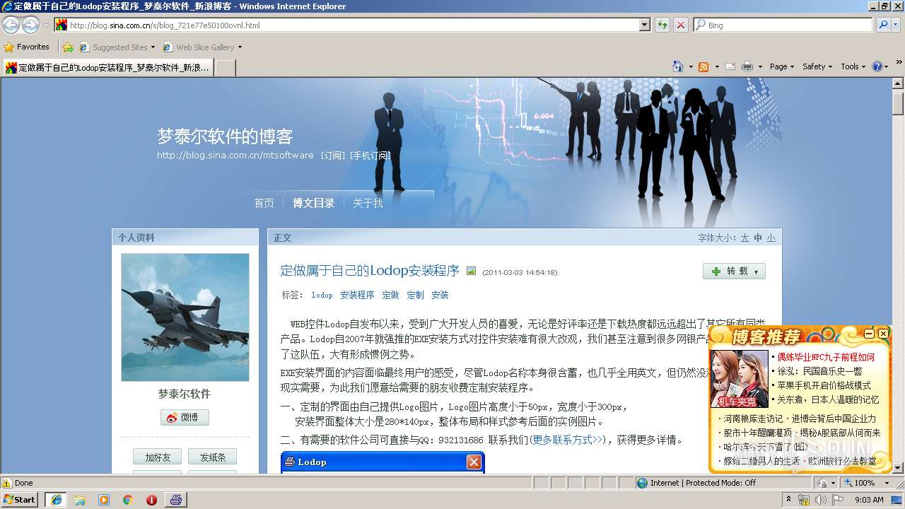Click the red X on the Lodop dialog image
905x509 pixels.
[474, 462]
